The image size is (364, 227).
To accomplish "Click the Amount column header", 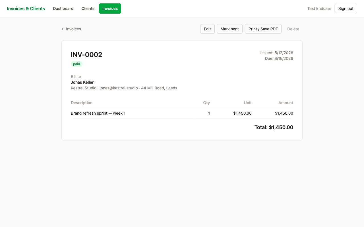I will click(286, 103).
